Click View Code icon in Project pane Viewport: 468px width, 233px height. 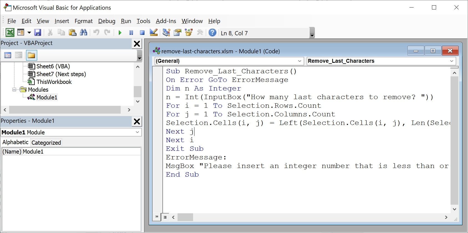(8, 55)
